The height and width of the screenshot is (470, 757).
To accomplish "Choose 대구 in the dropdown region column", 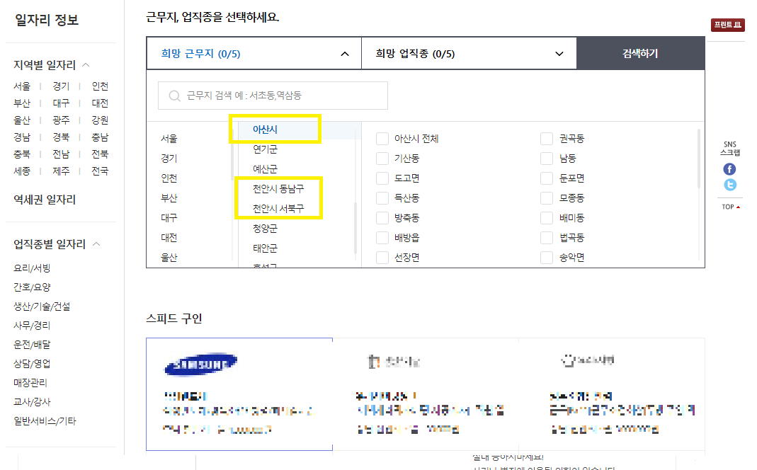I will coord(169,218).
